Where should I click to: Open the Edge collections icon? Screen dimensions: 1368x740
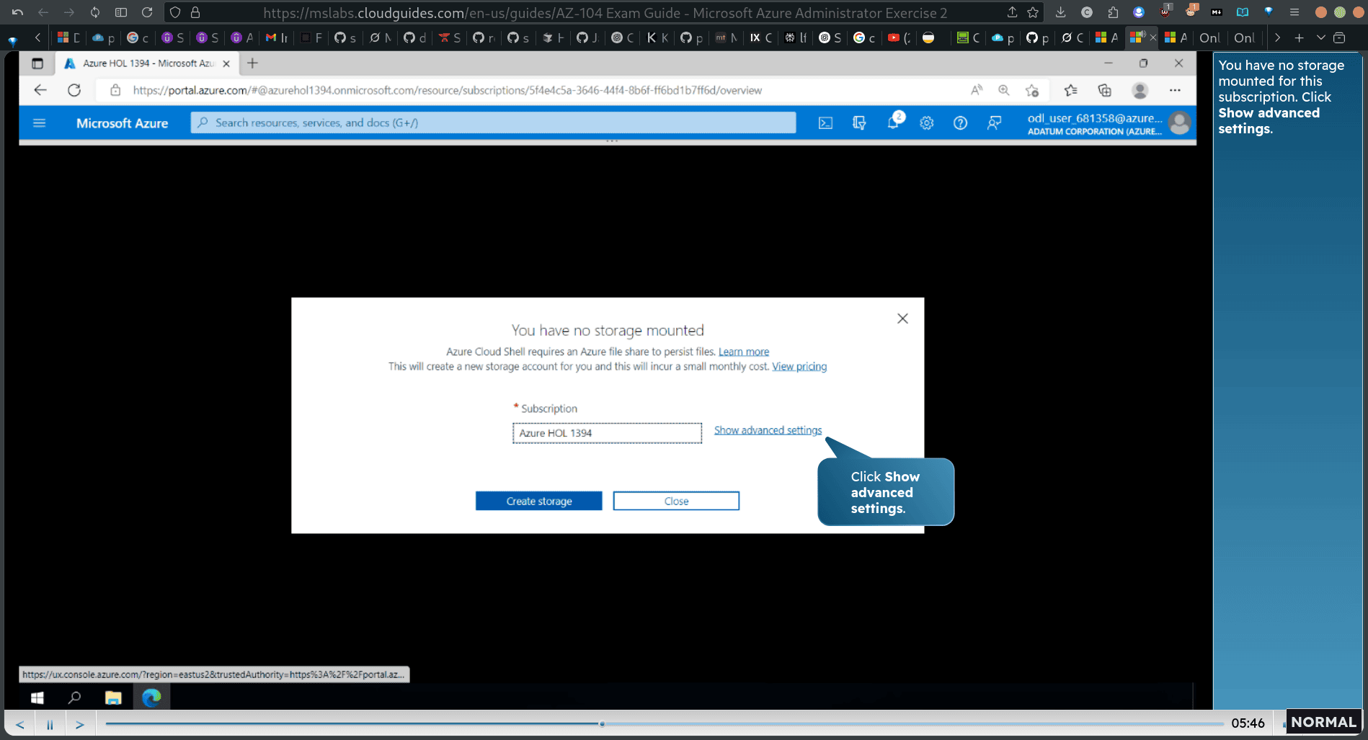pyautogui.click(x=1104, y=90)
